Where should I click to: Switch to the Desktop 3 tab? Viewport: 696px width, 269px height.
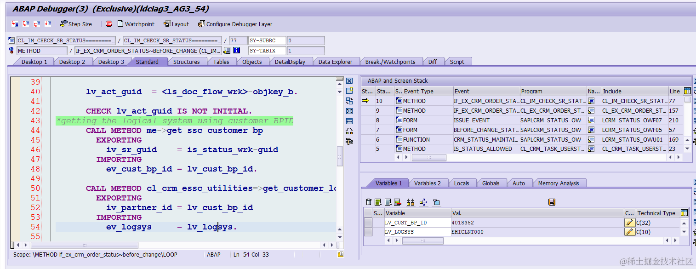(x=111, y=62)
